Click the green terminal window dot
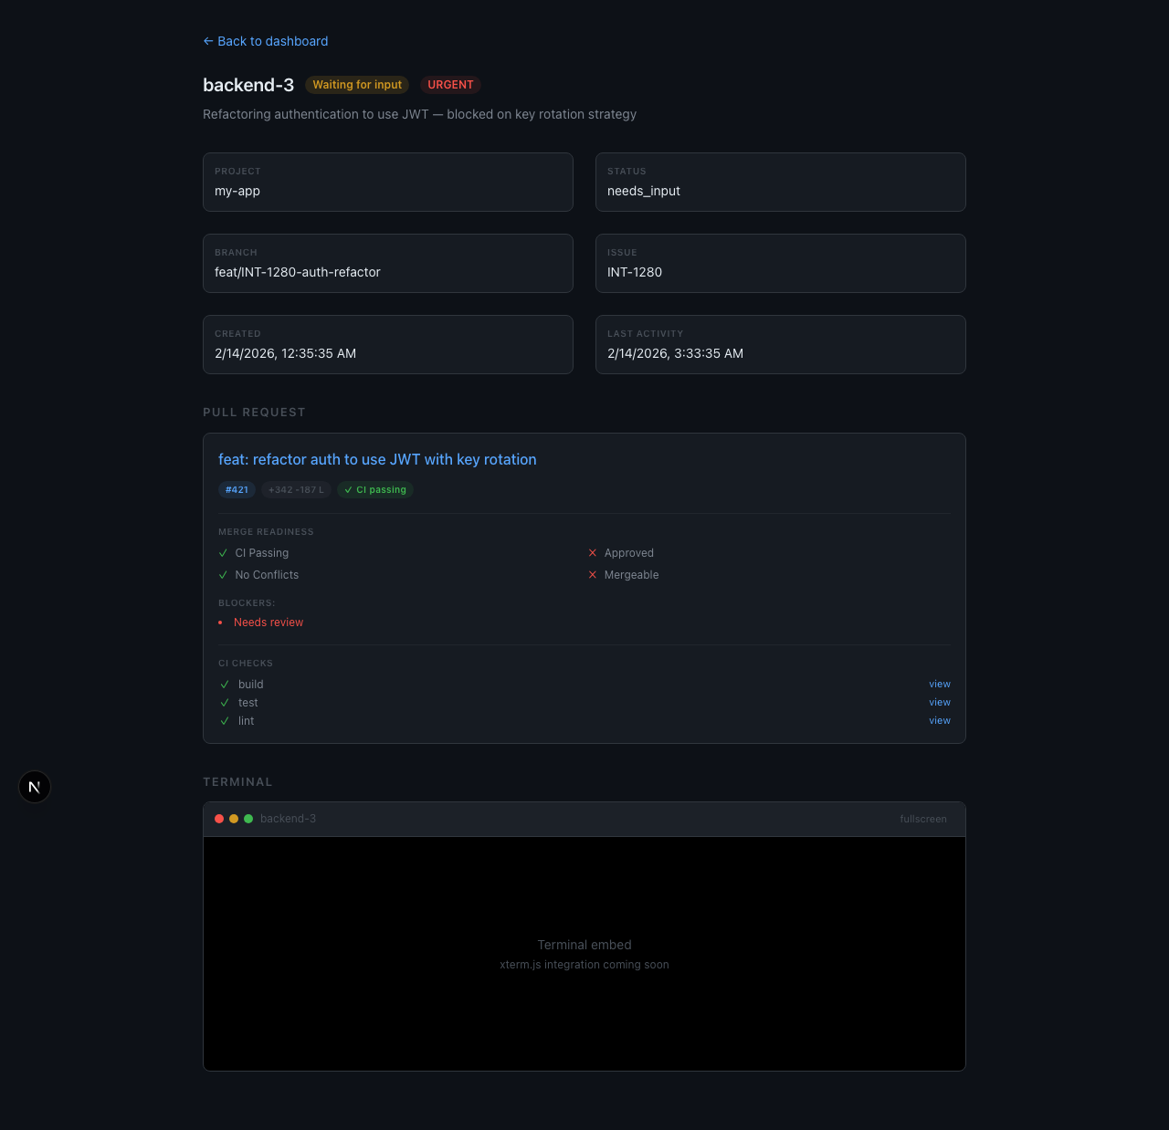The height and width of the screenshot is (1130, 1169). pos(248,819)
